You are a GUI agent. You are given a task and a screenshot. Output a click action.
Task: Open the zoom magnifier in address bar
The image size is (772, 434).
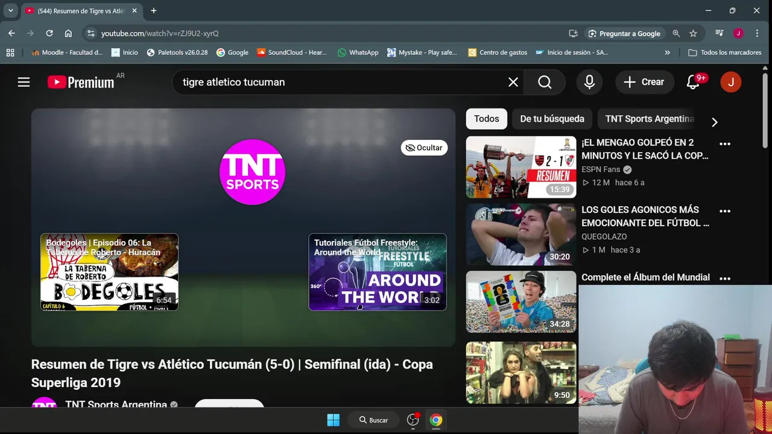676,33
